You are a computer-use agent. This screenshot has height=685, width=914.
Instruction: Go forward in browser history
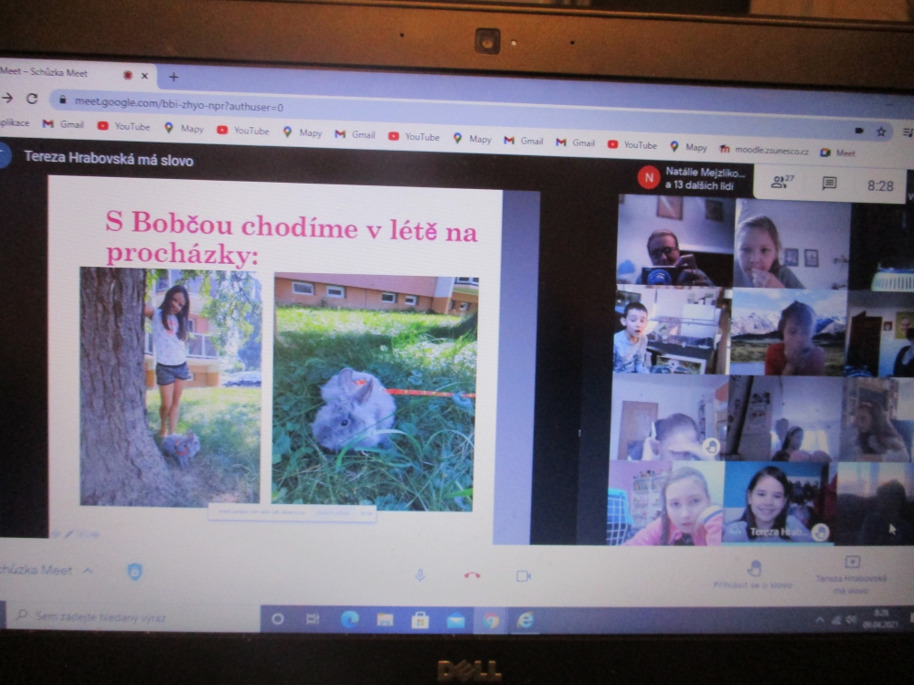(7, 98)
